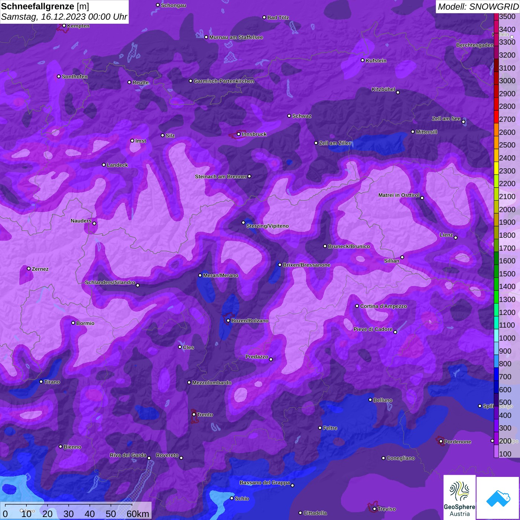This screenshot has width=520, height=520.
Task: Click the Sonthofen marker dot
Action: 59,77
